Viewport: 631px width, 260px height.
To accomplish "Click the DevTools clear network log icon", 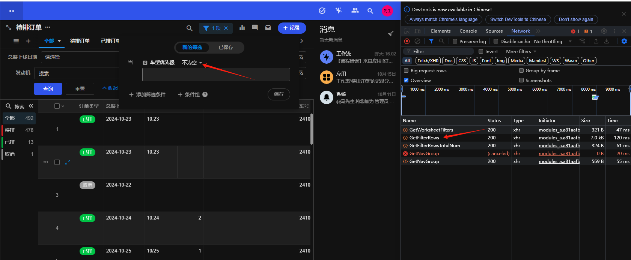I will 417,41.
